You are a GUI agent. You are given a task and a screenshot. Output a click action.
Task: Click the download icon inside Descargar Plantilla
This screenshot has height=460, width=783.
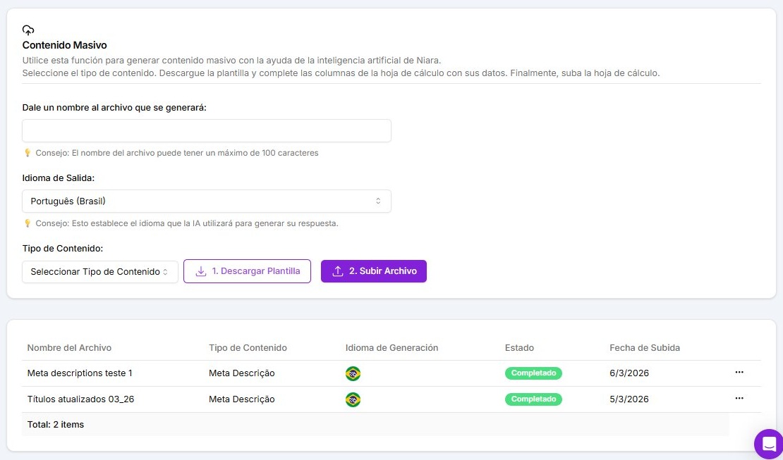pos(200,271)
